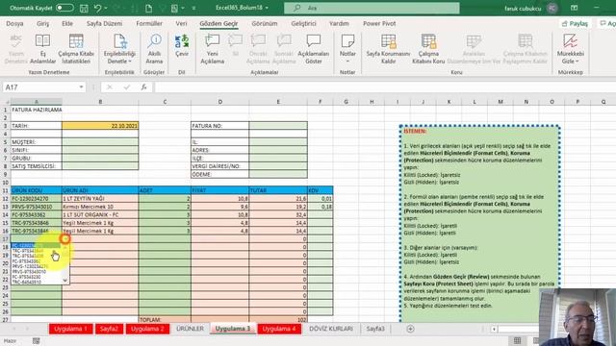Switch to the Ekle ribbon tab
Image resolution: width=616 pixels, height=346 pixels.
[67, 23]
